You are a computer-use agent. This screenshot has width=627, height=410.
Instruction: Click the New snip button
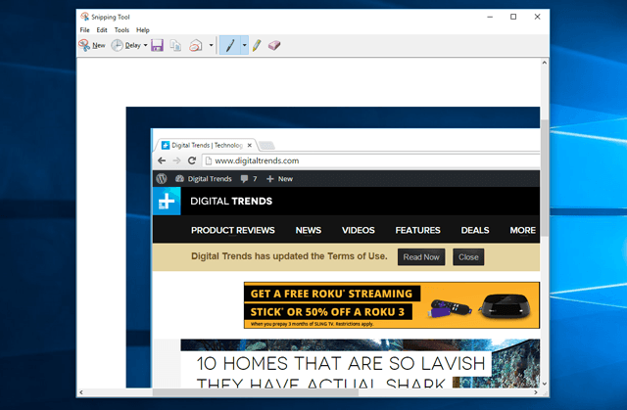(92, 46)
